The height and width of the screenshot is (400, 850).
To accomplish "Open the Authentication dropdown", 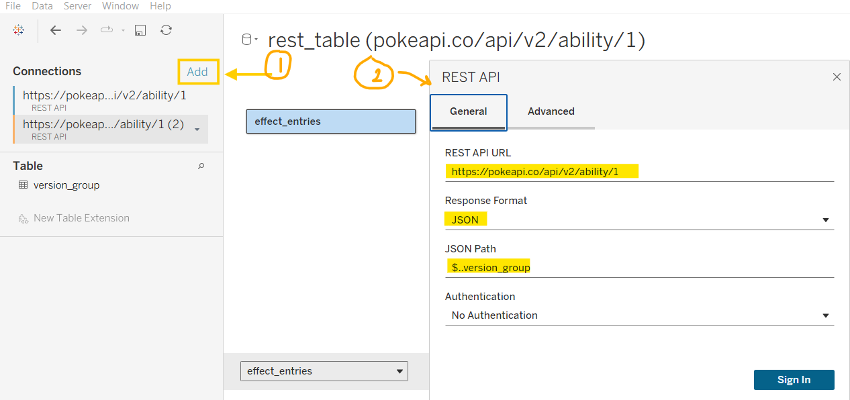I will click(826, 315).
